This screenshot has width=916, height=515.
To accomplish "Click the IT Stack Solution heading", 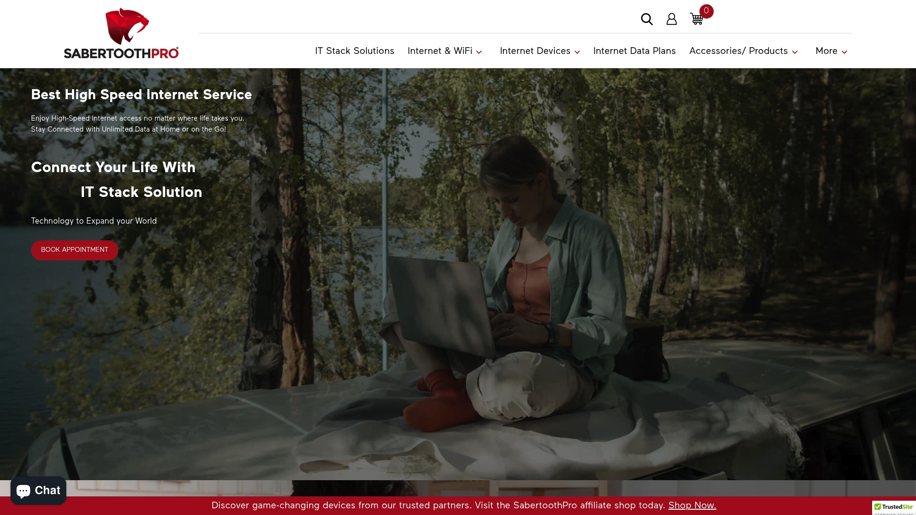I will (x=141, y=192).
